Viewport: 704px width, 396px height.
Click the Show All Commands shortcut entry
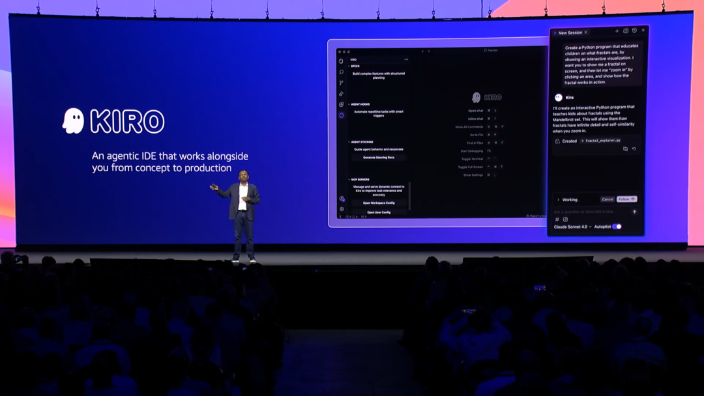tap(478, 127)
